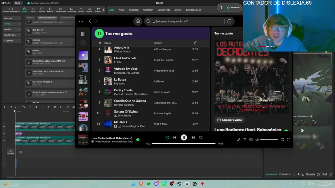
Task: Click the now-playing album thumbnail in Spotify
Action: [x=83, y=139]
